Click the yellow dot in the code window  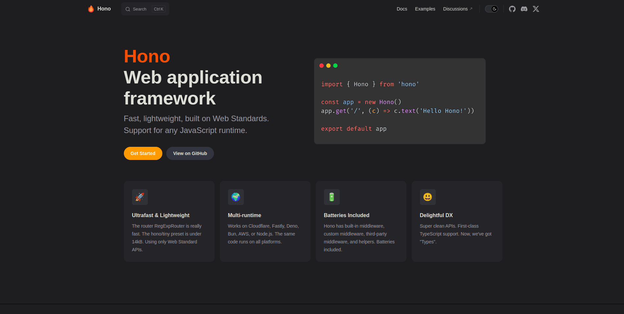[329, 66]
